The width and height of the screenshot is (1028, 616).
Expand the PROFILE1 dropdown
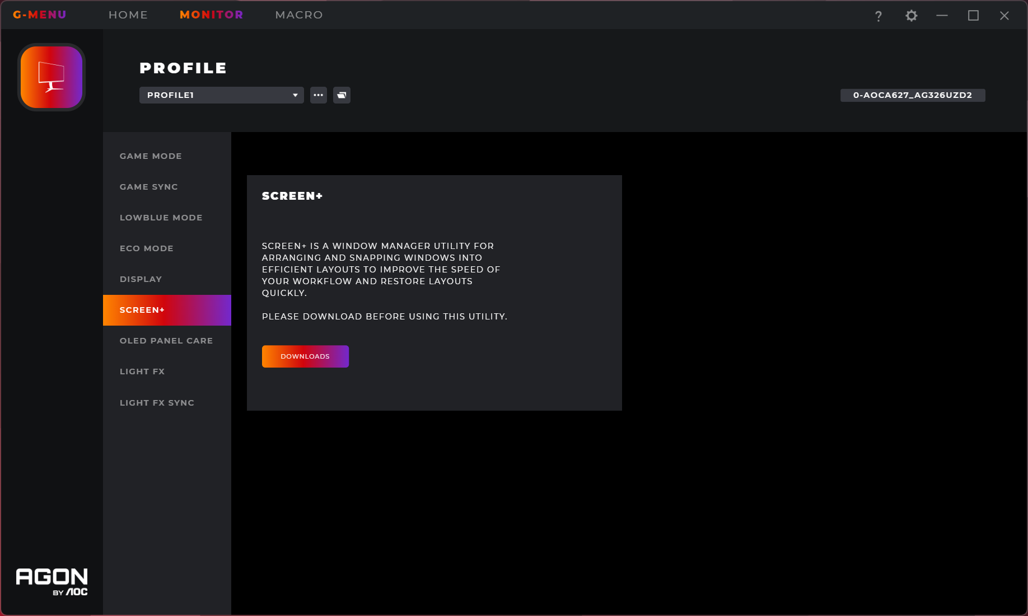click(222, 95)
